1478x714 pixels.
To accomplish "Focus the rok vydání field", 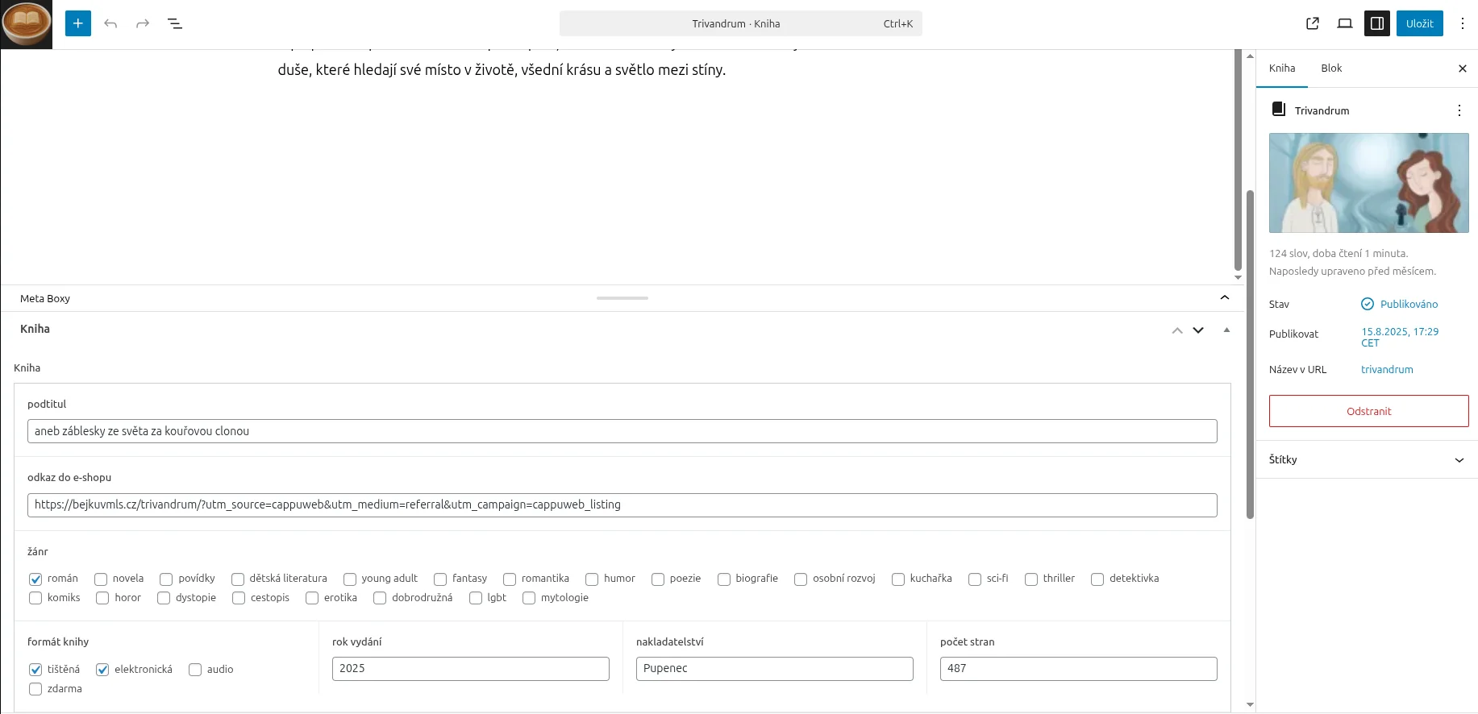I will (x=471, y=669).
